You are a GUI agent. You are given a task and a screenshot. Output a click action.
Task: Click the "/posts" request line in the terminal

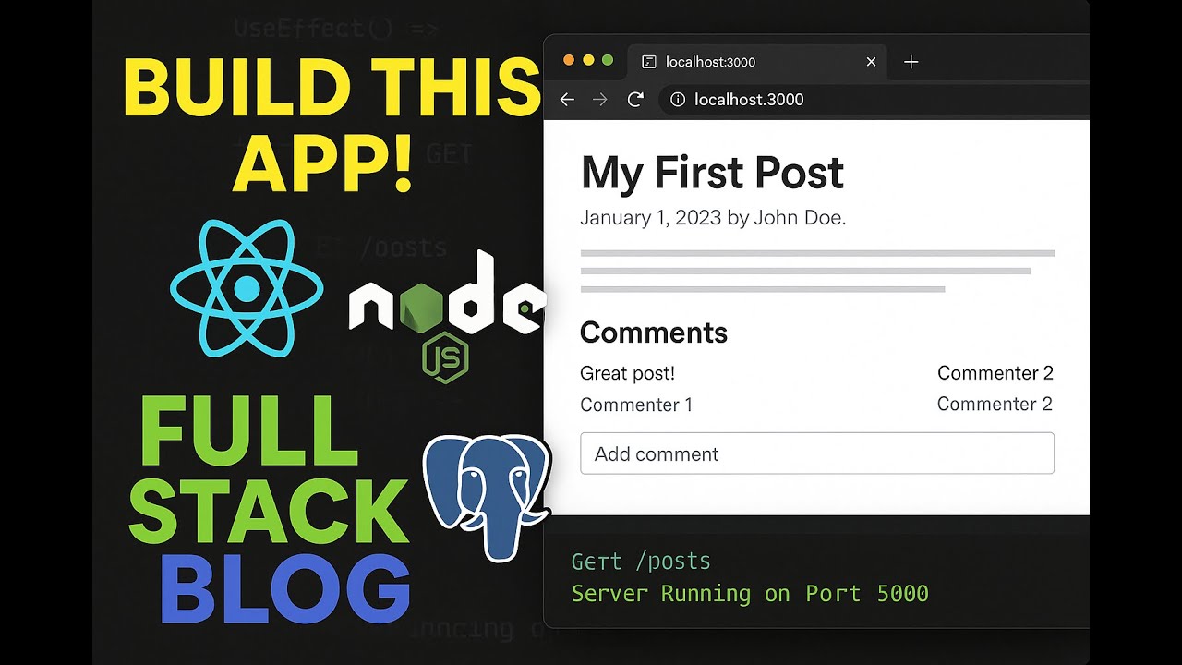tap(641, 562)
